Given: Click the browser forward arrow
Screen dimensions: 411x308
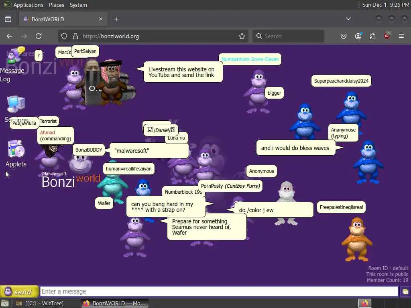Looking at the screenshot, I should click(24, 36).
